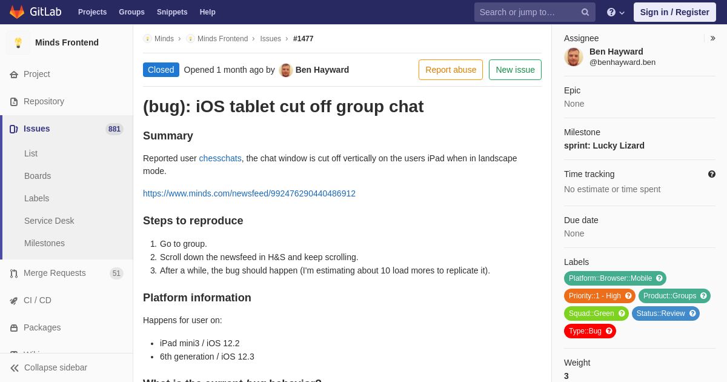Open the Minds Frontend project avatar
The image size is (727, 382).
(18, 42)
